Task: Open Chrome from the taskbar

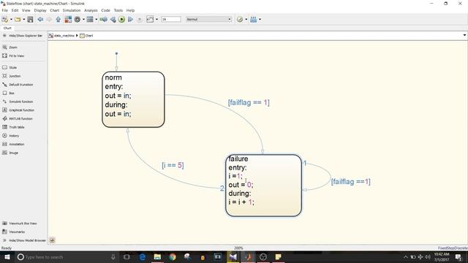Action: (x=173, y=257)
